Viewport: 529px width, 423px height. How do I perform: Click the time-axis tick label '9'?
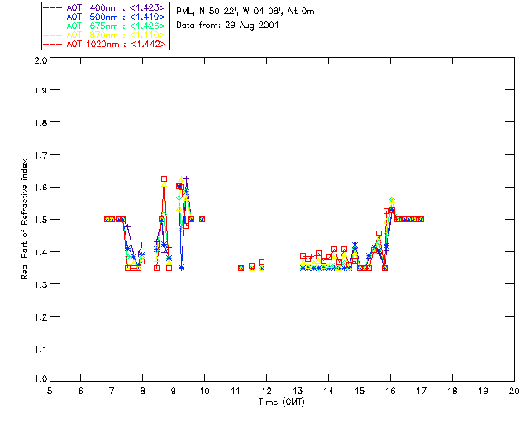click(x=174, y=391)
